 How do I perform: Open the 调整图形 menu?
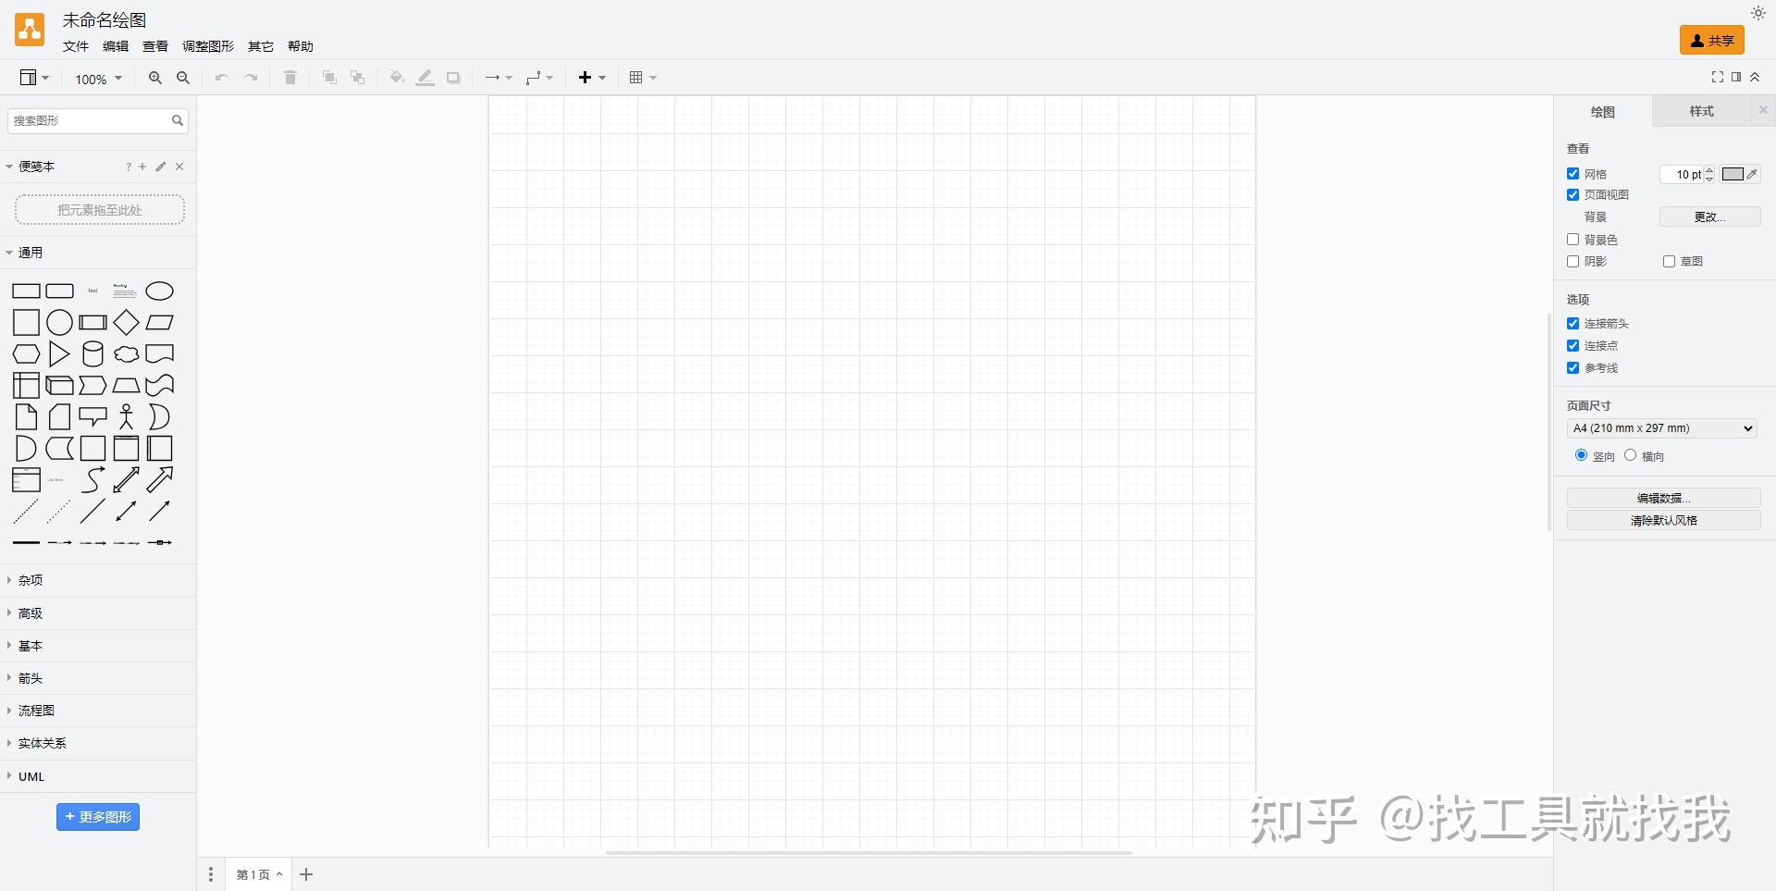[x=208, y=46]
